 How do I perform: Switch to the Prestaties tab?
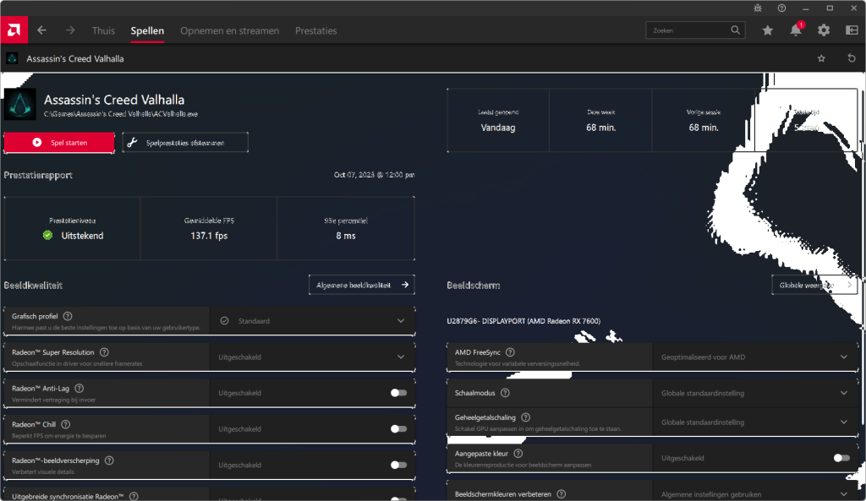pyautogui.click(x=315, y=30)
